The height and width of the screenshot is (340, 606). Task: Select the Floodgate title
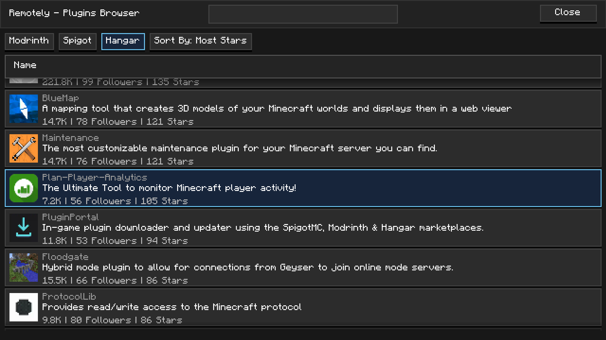65,257
